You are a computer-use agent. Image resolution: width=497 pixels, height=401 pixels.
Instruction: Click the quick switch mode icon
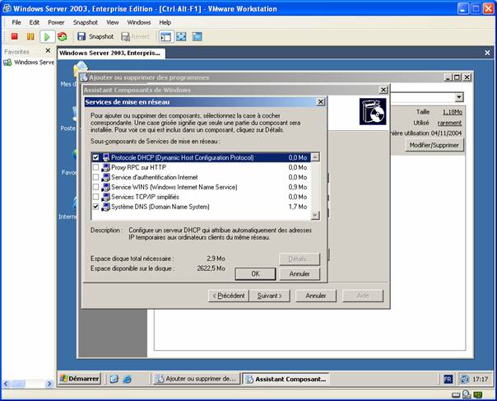[197, 36]
